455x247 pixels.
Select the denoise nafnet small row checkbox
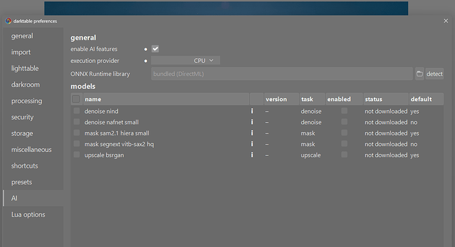76,122
